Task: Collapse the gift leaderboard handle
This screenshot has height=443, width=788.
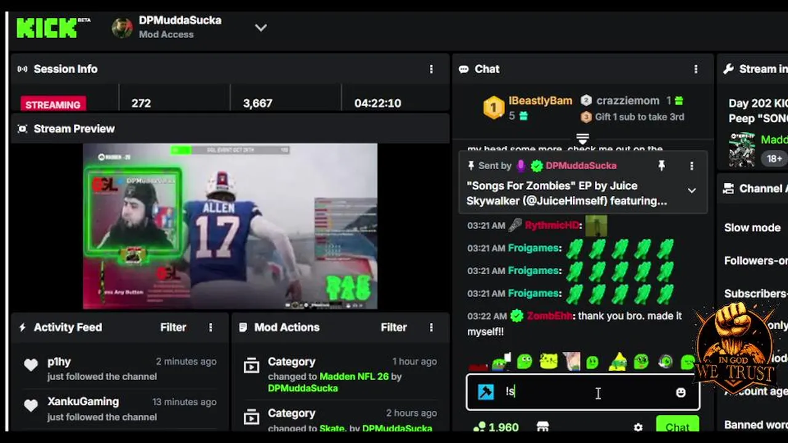Action: pos(582,138)
